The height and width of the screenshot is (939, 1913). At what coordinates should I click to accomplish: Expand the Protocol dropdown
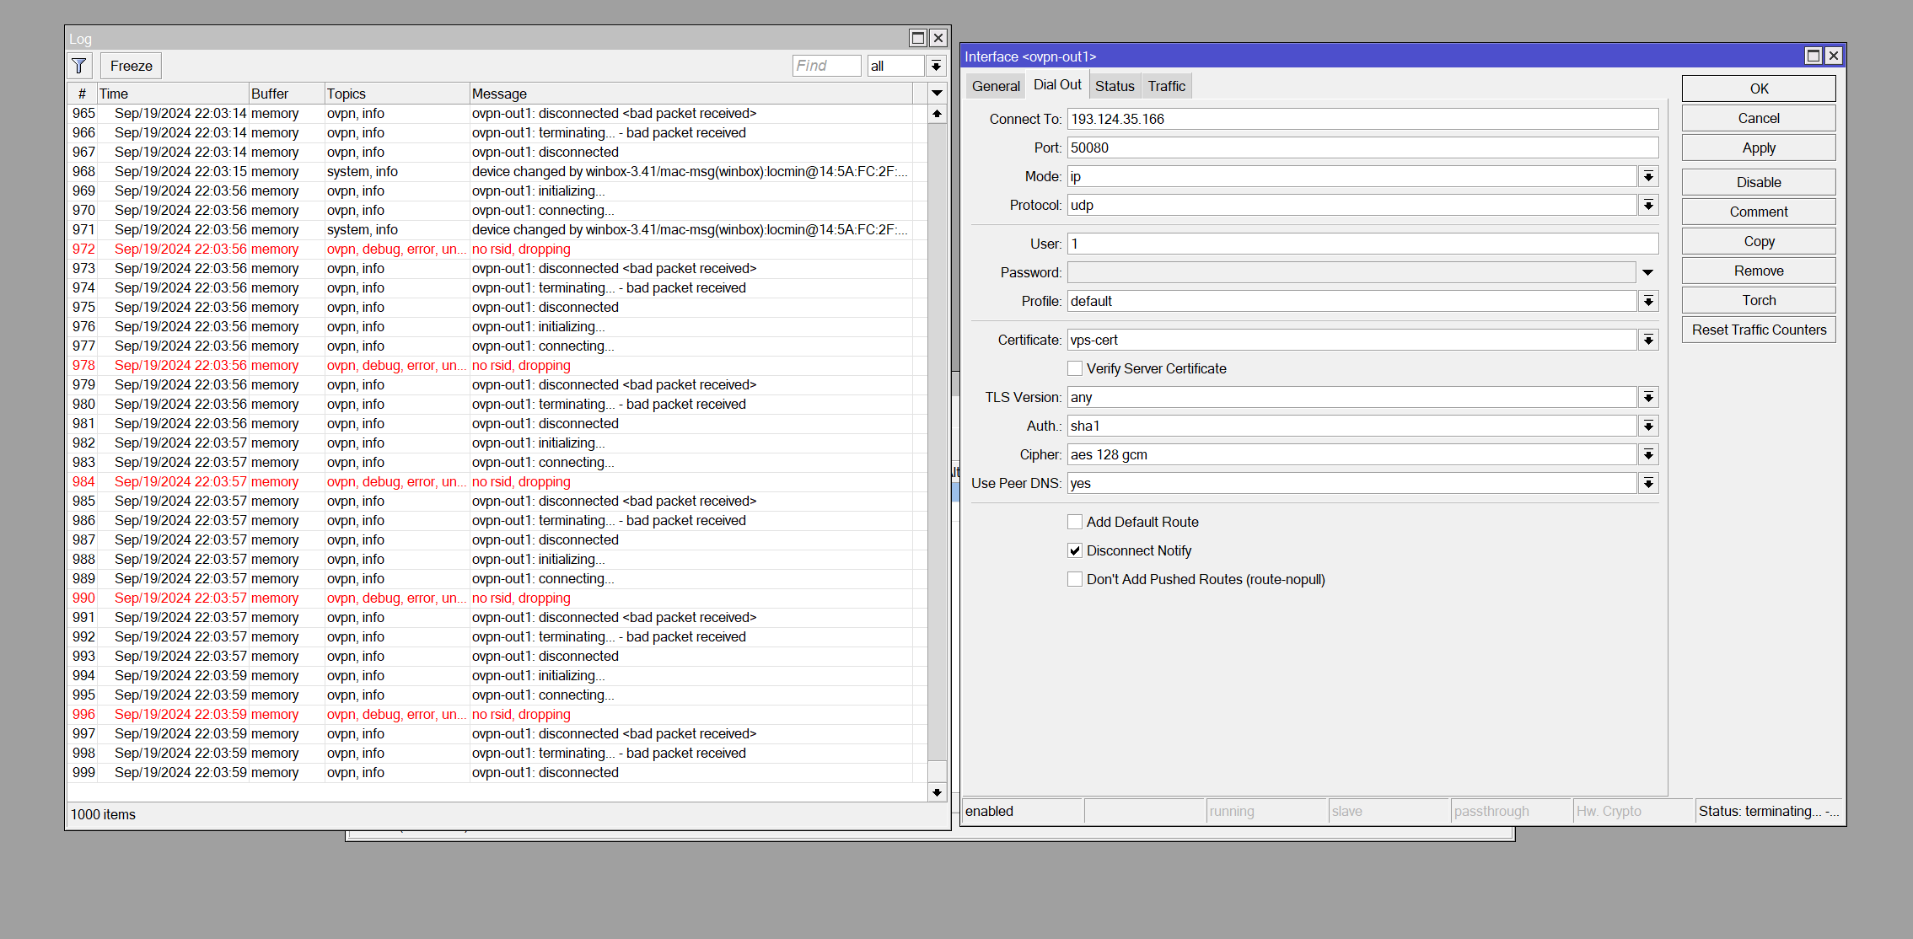(1648, 205)
